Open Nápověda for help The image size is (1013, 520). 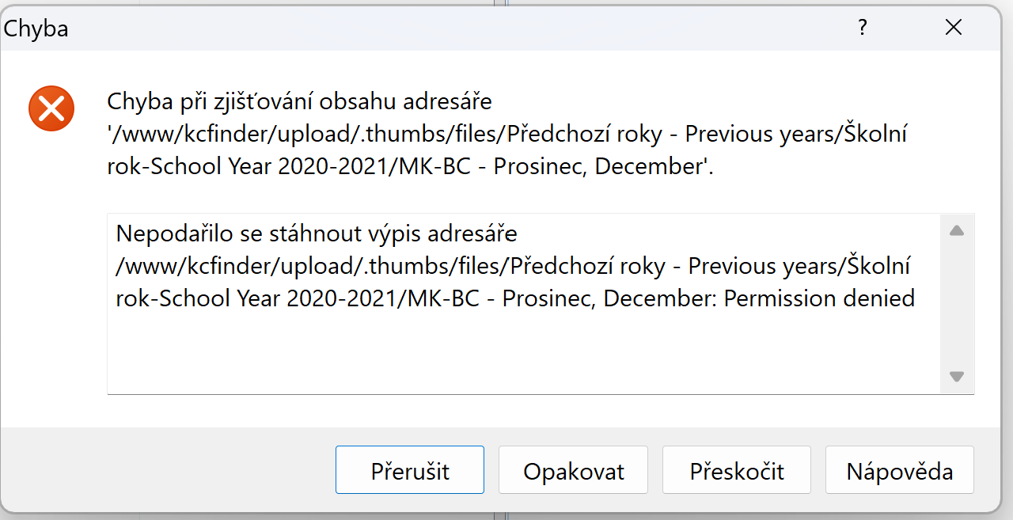tap(899, 469)
